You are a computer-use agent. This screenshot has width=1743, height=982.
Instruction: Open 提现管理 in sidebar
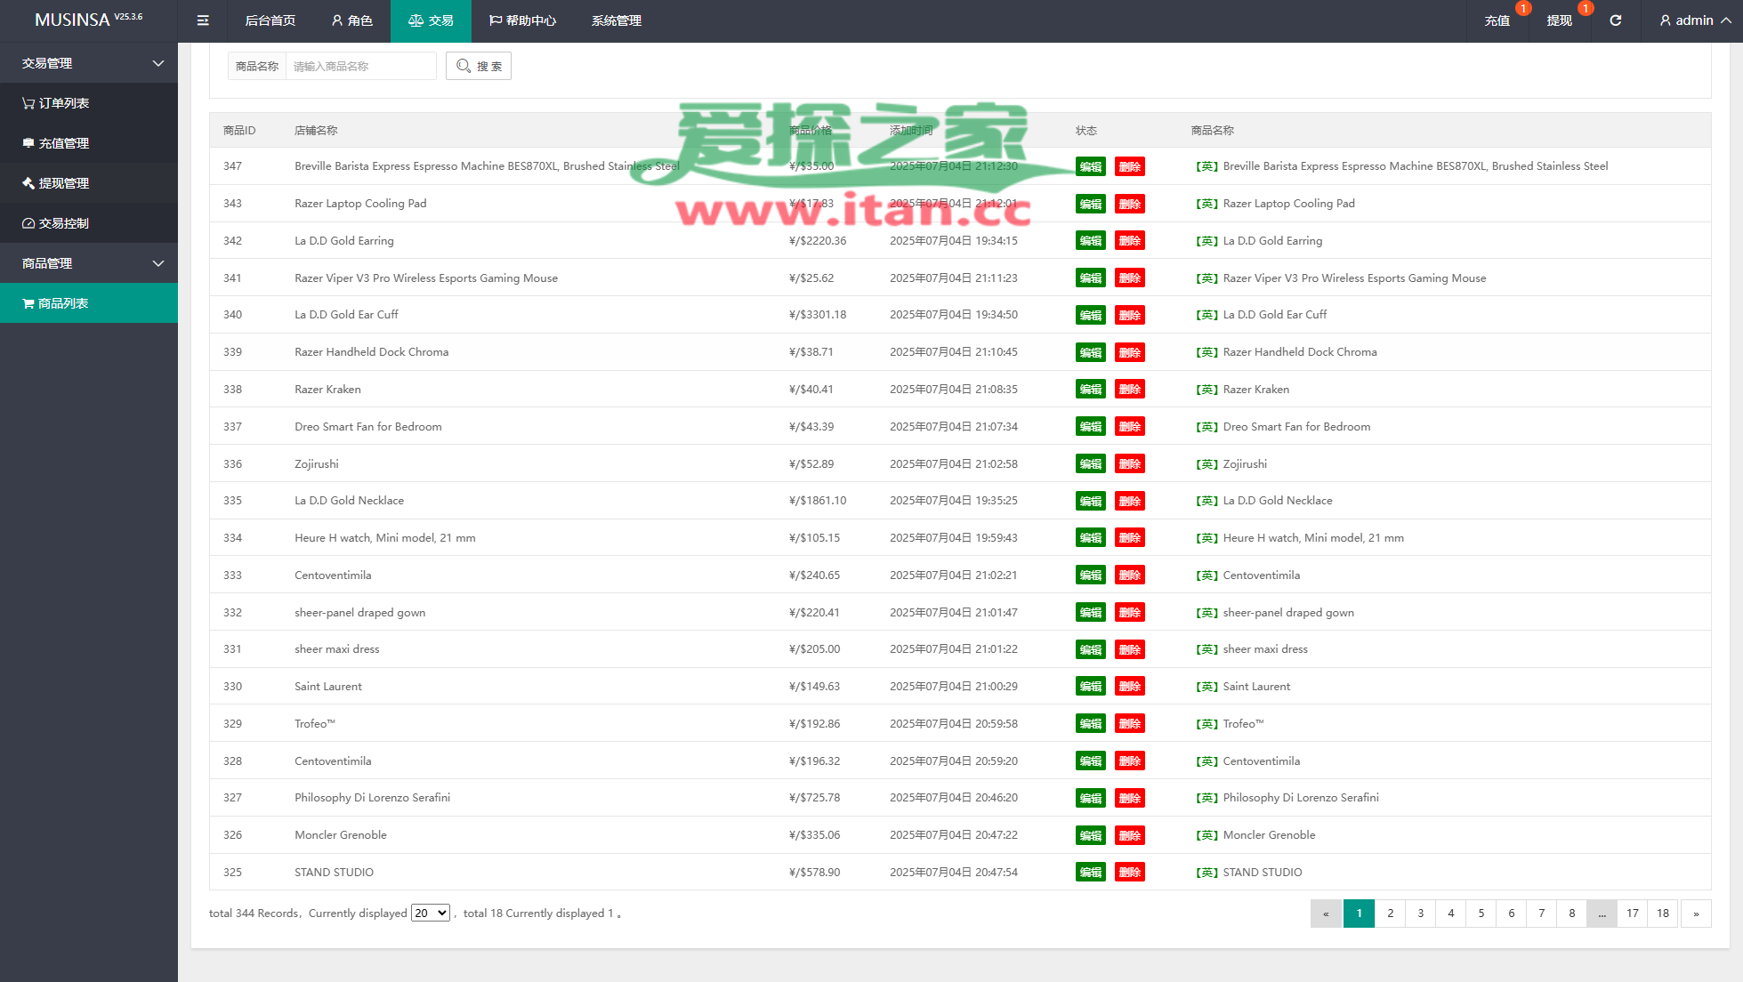click(x=62, y=183)
